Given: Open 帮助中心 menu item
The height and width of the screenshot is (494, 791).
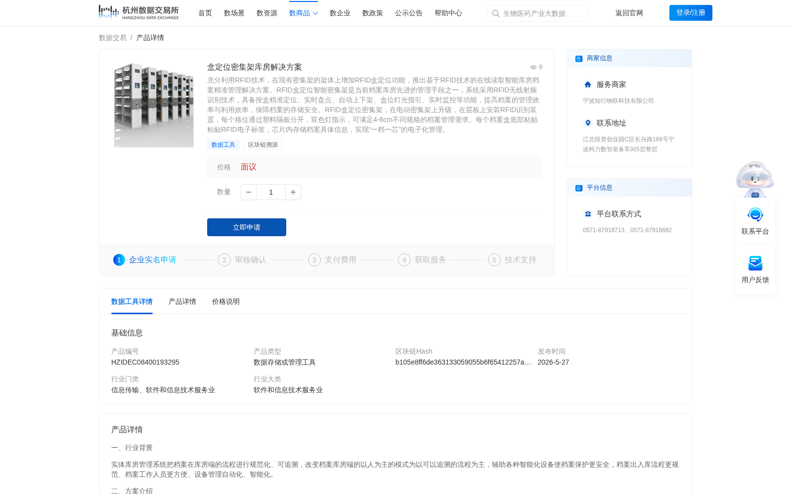Looking at the screenshot, I should coord(448,13).
